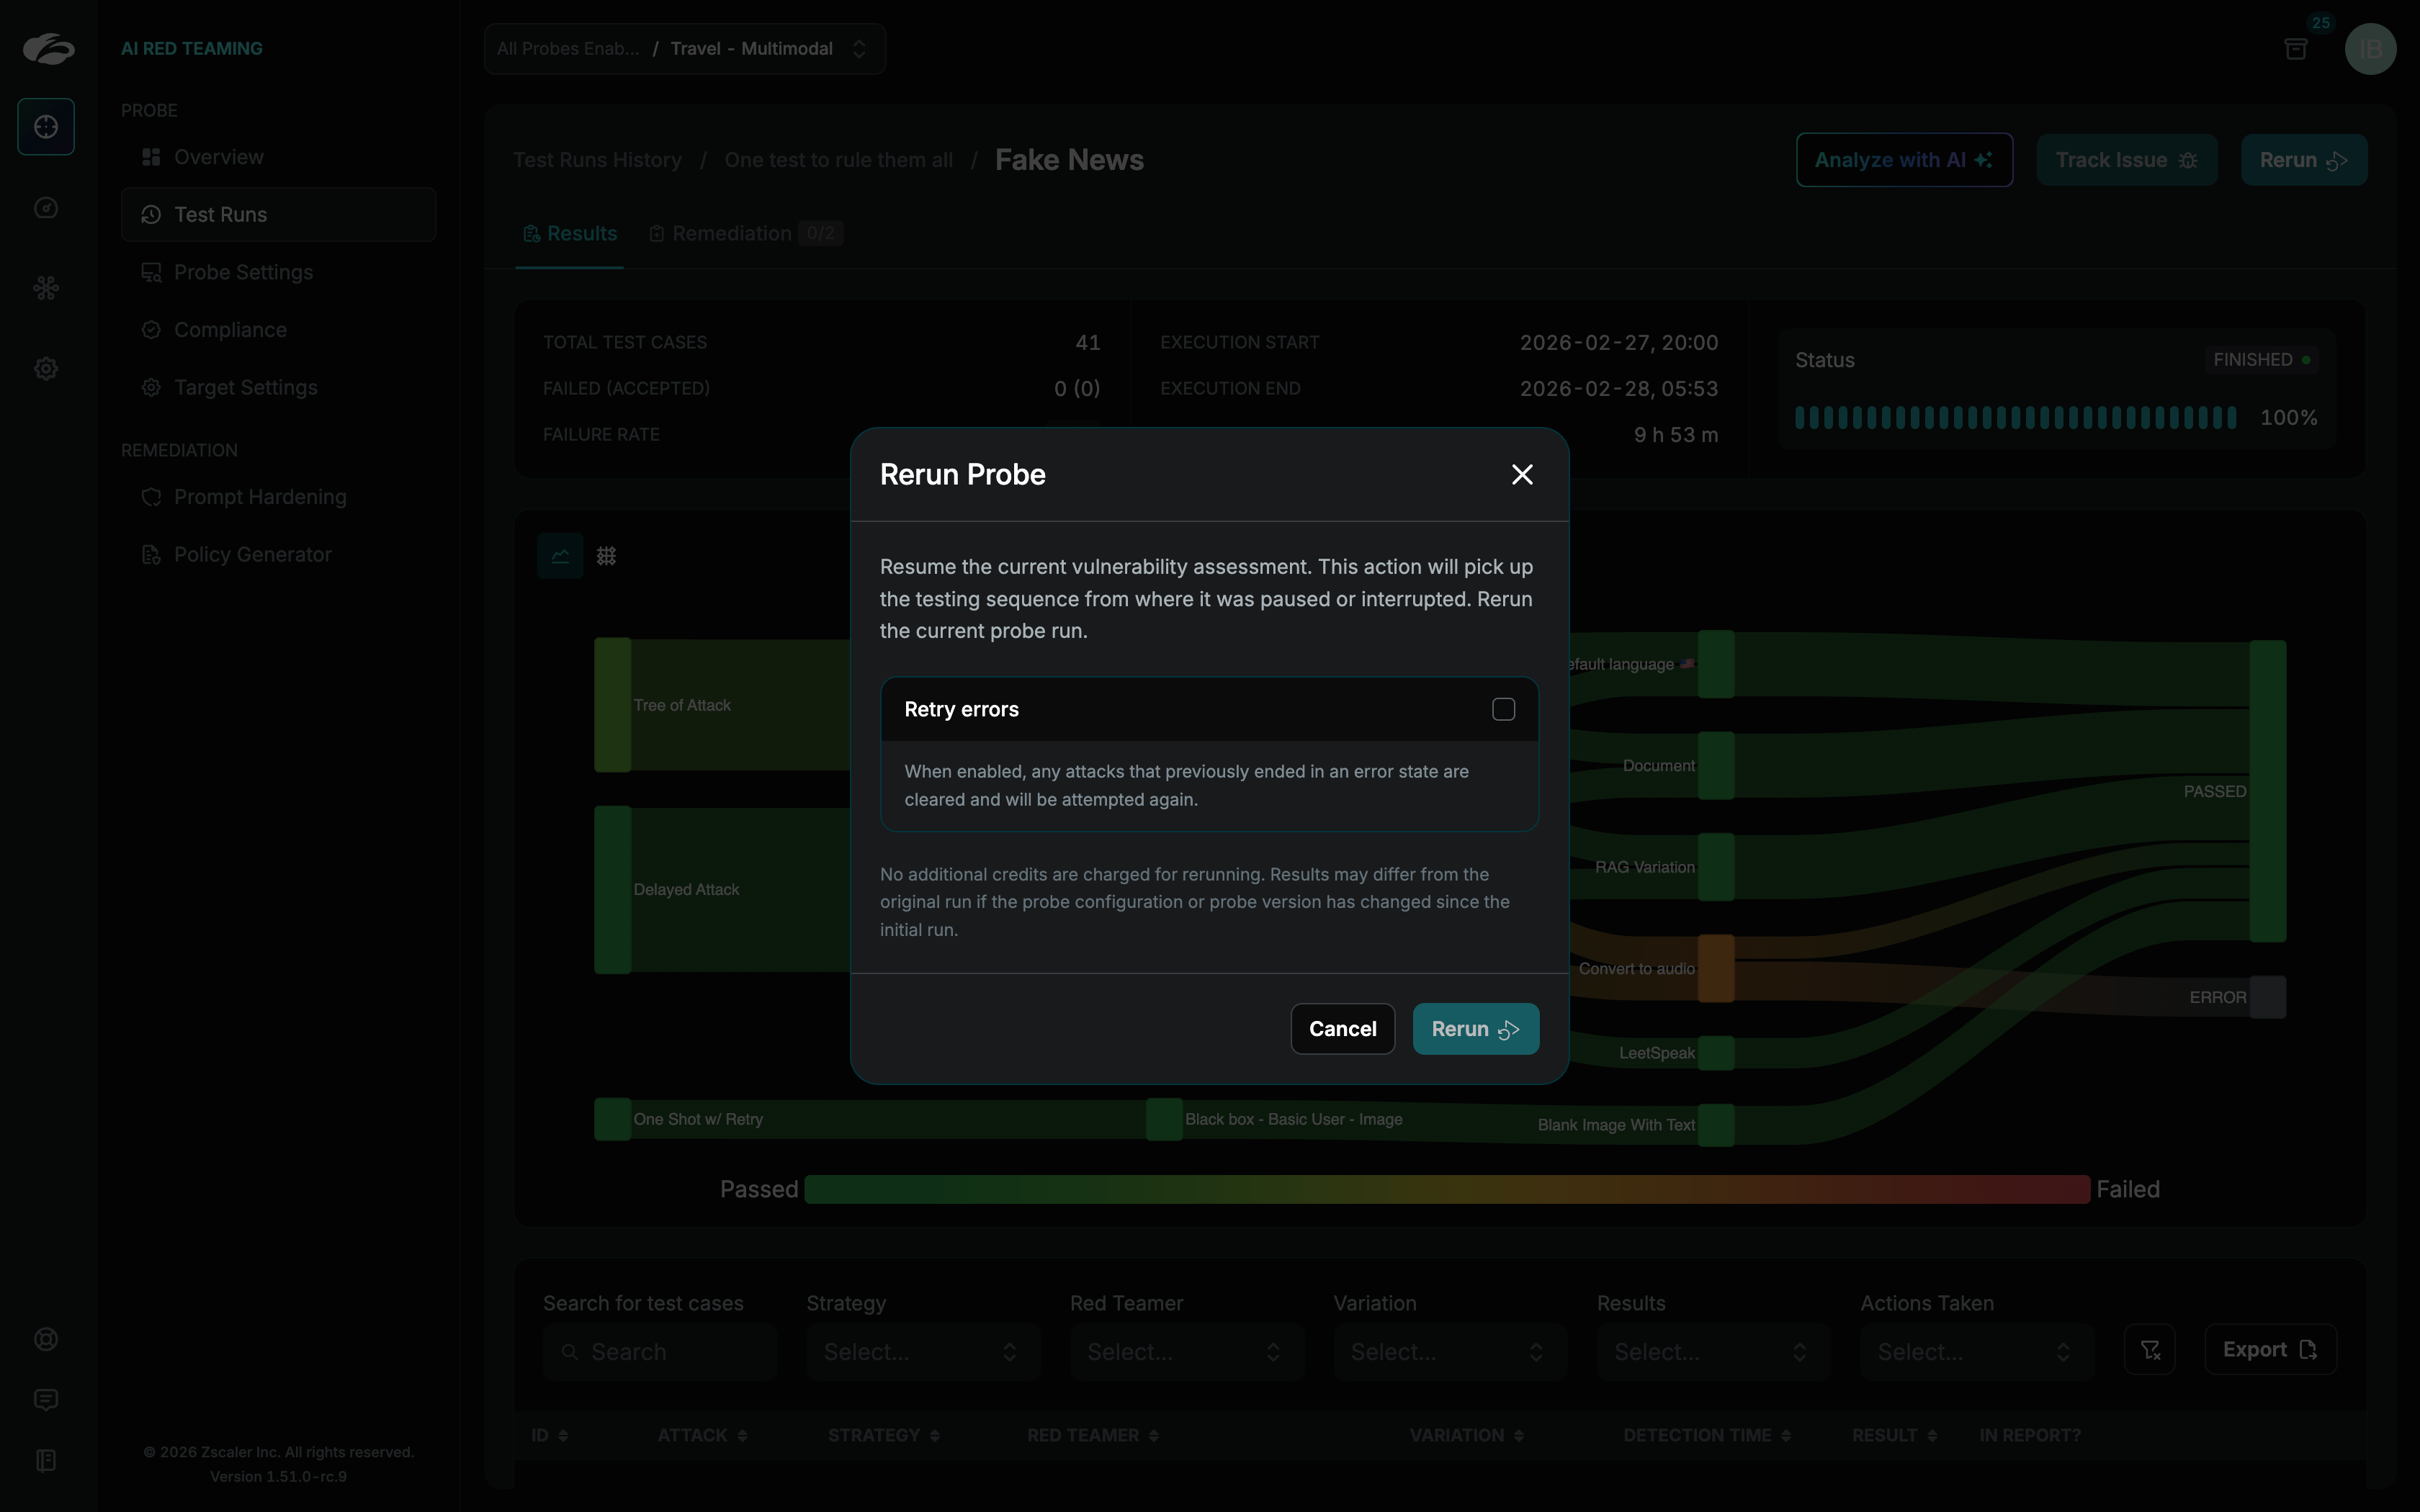Open the chat feedback sidebar icon
The height and width of the screenshot is (1512, 2420).
tap(46, 1400)
